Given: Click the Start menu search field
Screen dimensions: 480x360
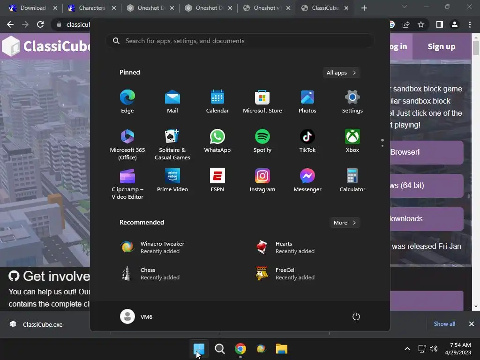Looking at the screenshot, I should (x=240, y=41).
